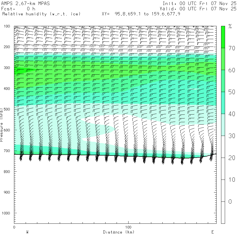238x238 pixels.
Task: Click the colorbar segment between 60 and 70
Action: (x=223, y=59)
